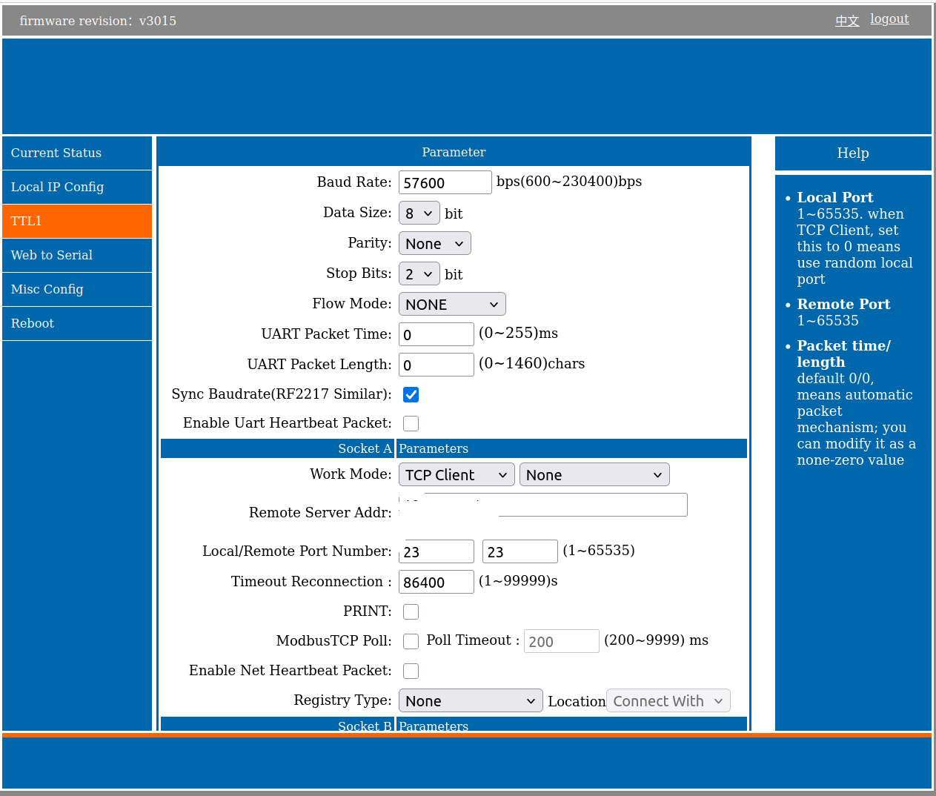936x796 pixels.
Task: Open the Stop Bits dropdown
Action: 419,274
